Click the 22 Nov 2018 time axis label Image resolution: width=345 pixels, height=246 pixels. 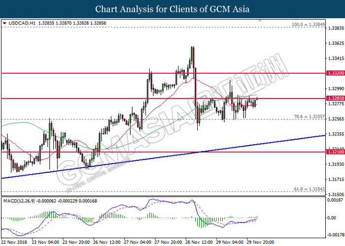(x=14, y=242)
